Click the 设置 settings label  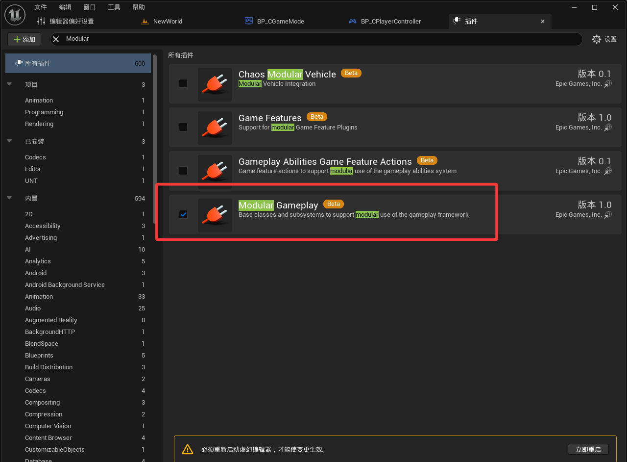click(610, 39)
